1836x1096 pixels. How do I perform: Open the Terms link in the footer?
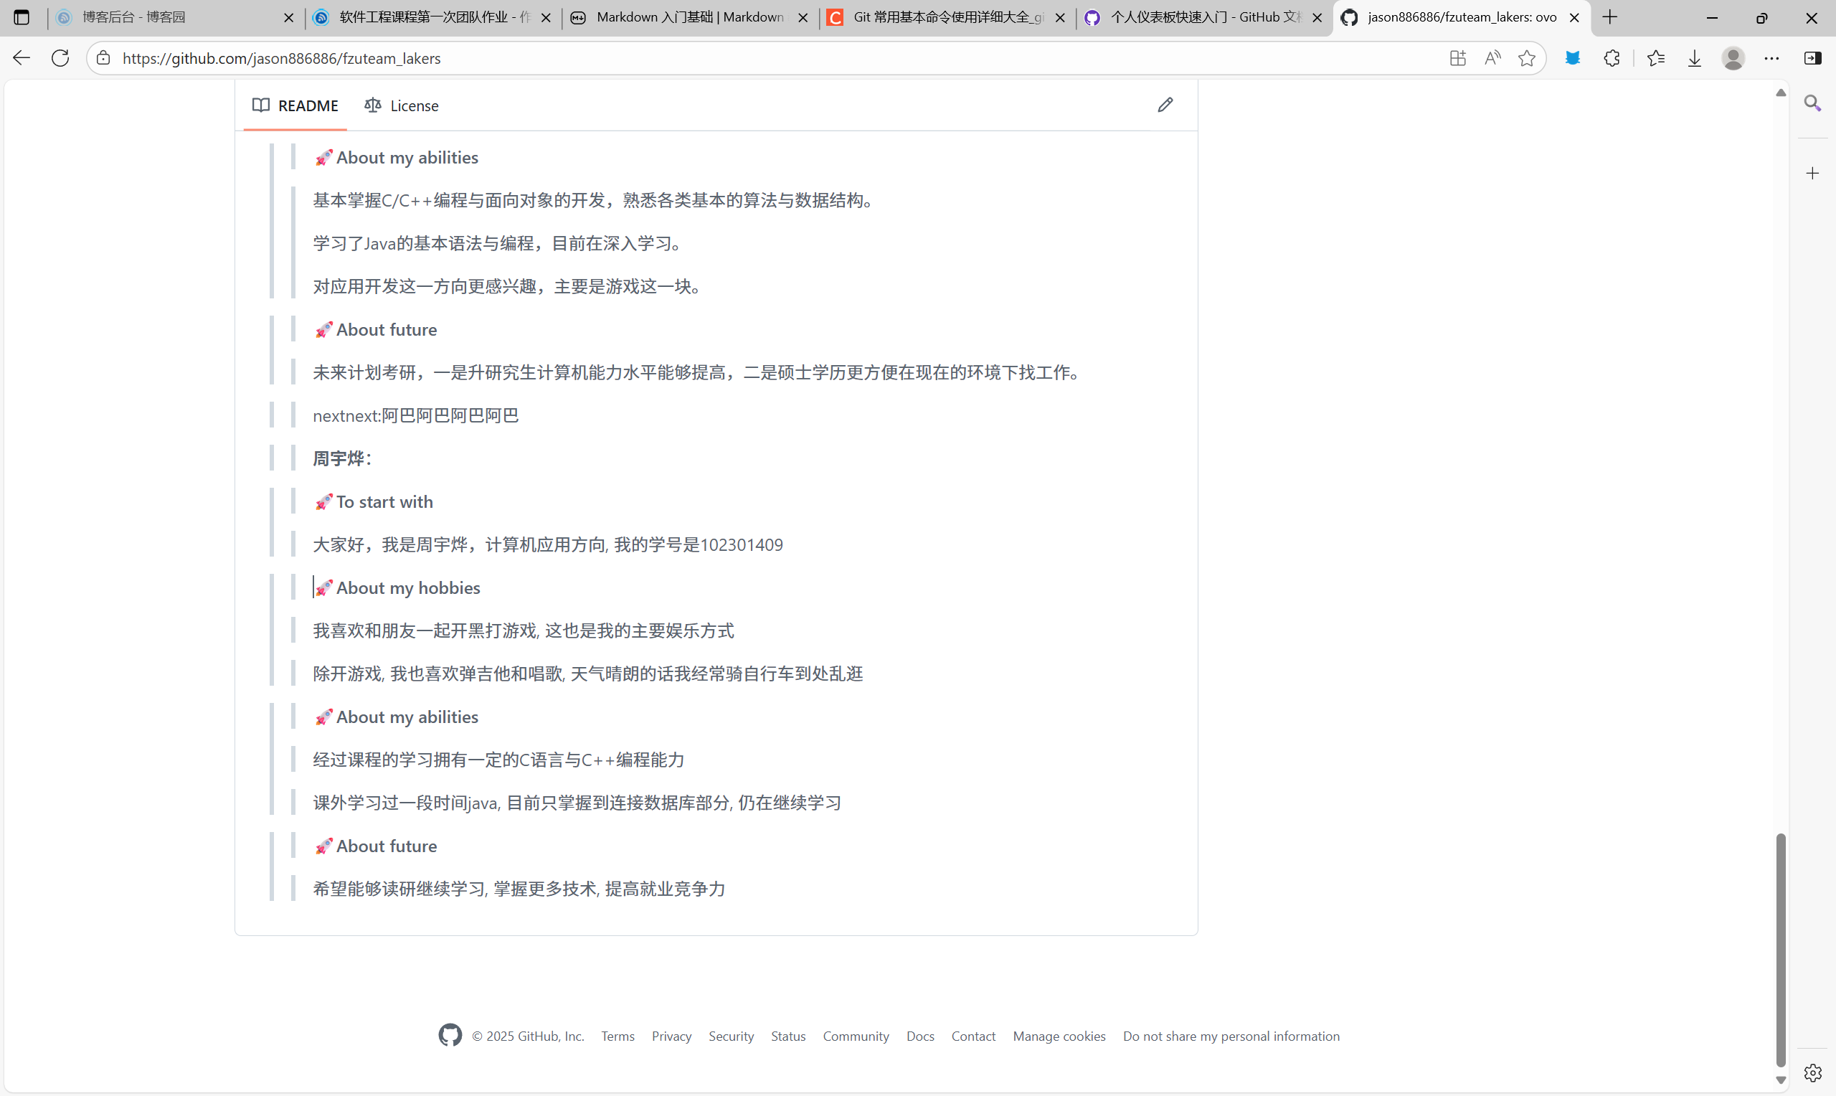pos(617,1036)
